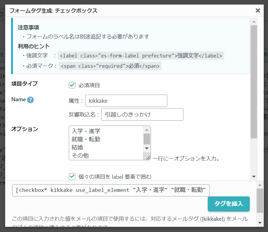Toggle the 必須項目 checkbox
268x232 pixels.
72,85
